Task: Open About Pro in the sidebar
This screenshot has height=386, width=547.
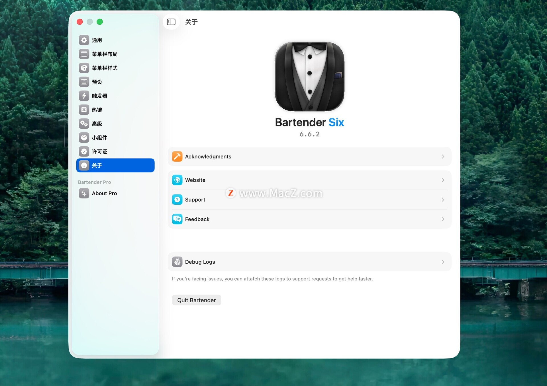Action: [115, 193]
